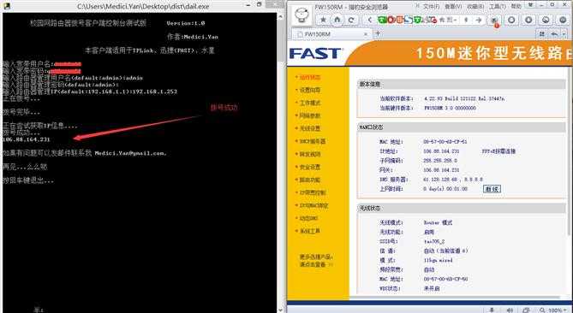This screenshot has height=313, width=573.
Task: Click the browser mascot logo icon
Action: pyautogui.click(x=301, y=15)
